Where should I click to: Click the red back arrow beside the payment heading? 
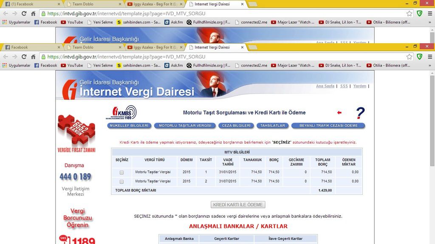[339, 113]
